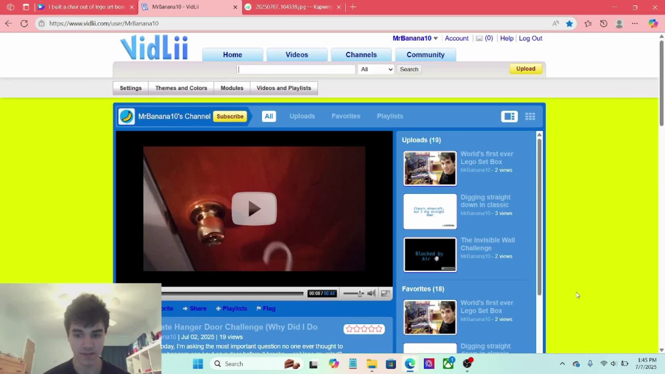Image resolution: width=665 pixels, height=374 pixels.
Task: Switch to the two-pane channel layout icon
Action: [x=509, y=116]
